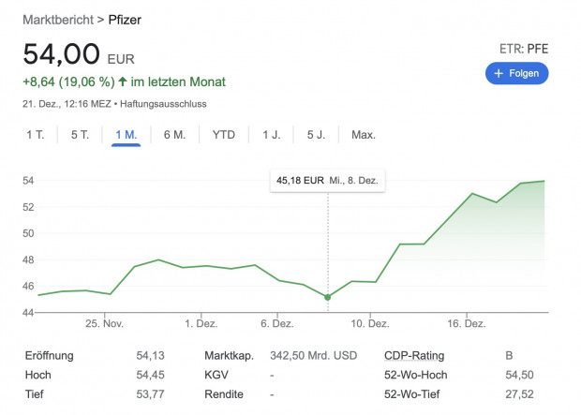This screenshot has height=415, width=581.
Task: Click the CDP-Rating value B
Action: 509,356
